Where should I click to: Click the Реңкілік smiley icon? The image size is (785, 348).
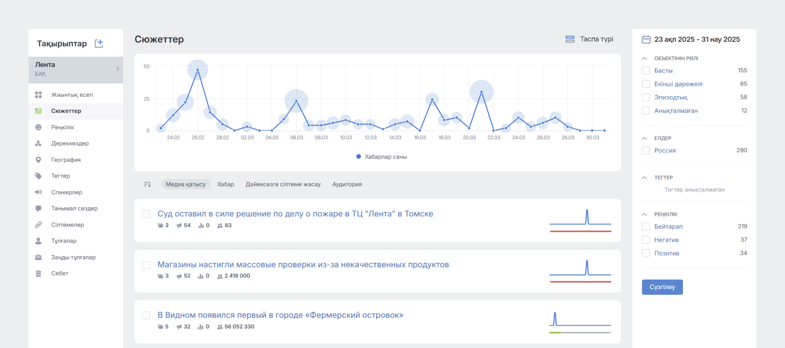pos(39,127)
